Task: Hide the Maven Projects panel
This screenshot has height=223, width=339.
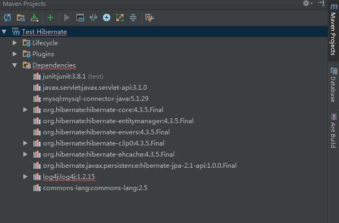Action: tap(321, 3)
